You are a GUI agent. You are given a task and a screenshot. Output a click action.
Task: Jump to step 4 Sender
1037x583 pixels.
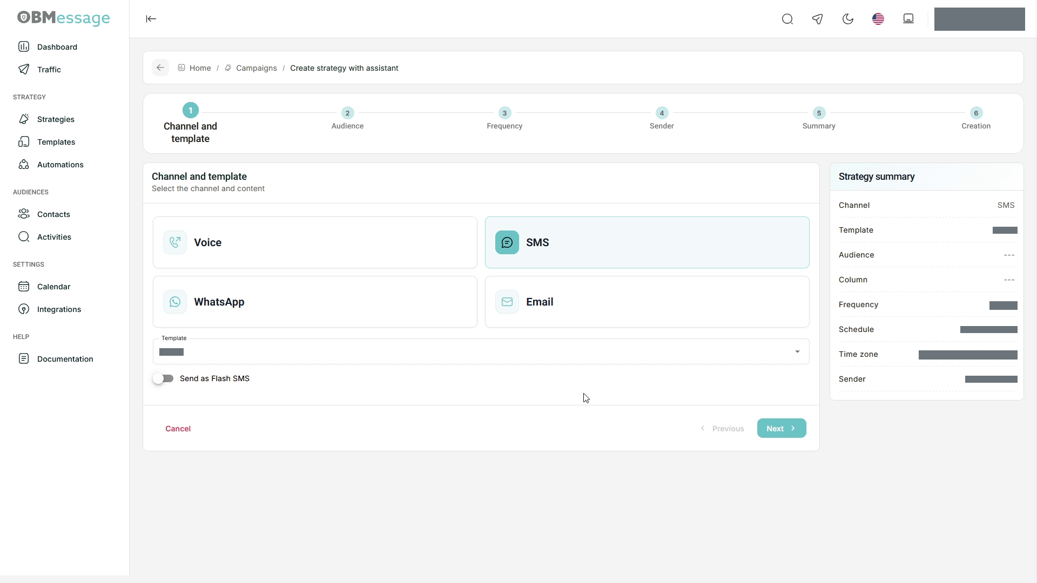coord(662,118)
